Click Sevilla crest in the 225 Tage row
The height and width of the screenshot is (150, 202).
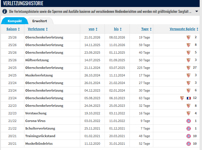188,68
